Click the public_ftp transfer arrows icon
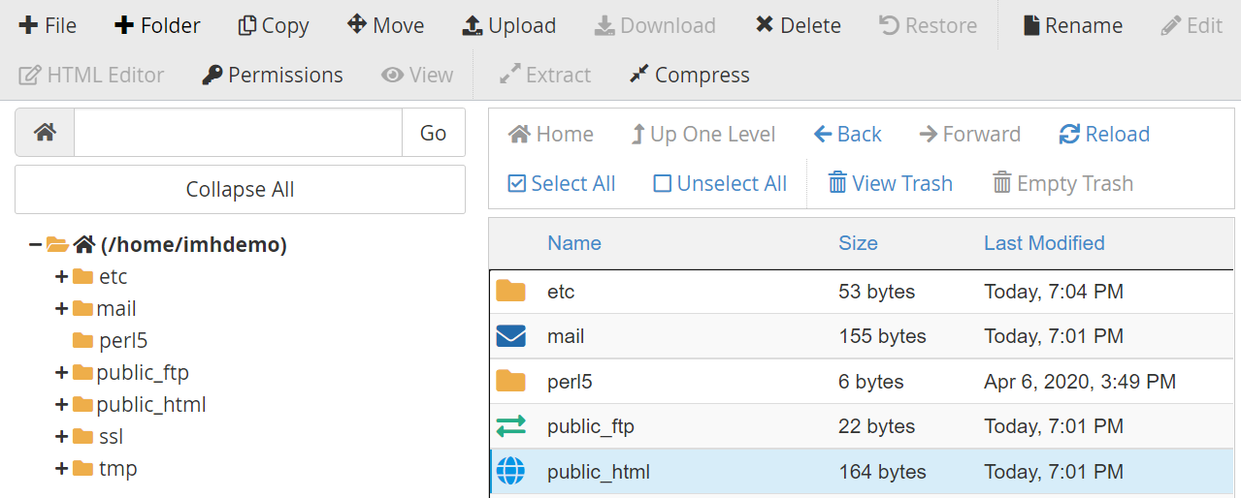1241x498 pixels. click(510, 425)
